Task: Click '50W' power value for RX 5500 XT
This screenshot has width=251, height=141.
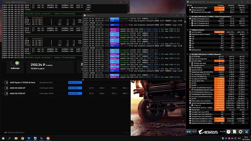Action: tap(101, 88)
